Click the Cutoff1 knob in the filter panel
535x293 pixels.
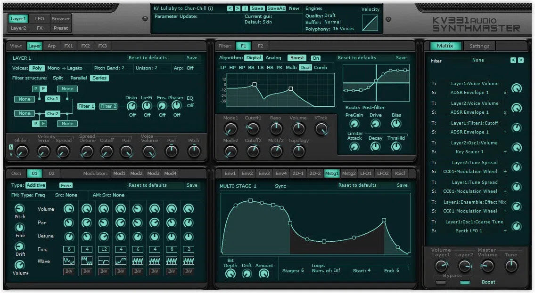[253, 128]
